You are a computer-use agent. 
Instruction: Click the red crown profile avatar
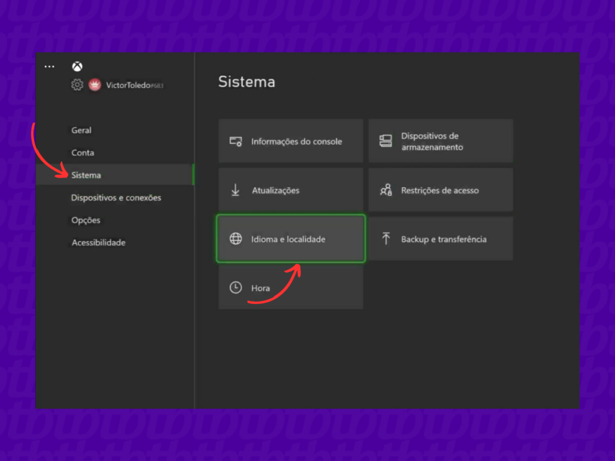[x=95, y=85]
